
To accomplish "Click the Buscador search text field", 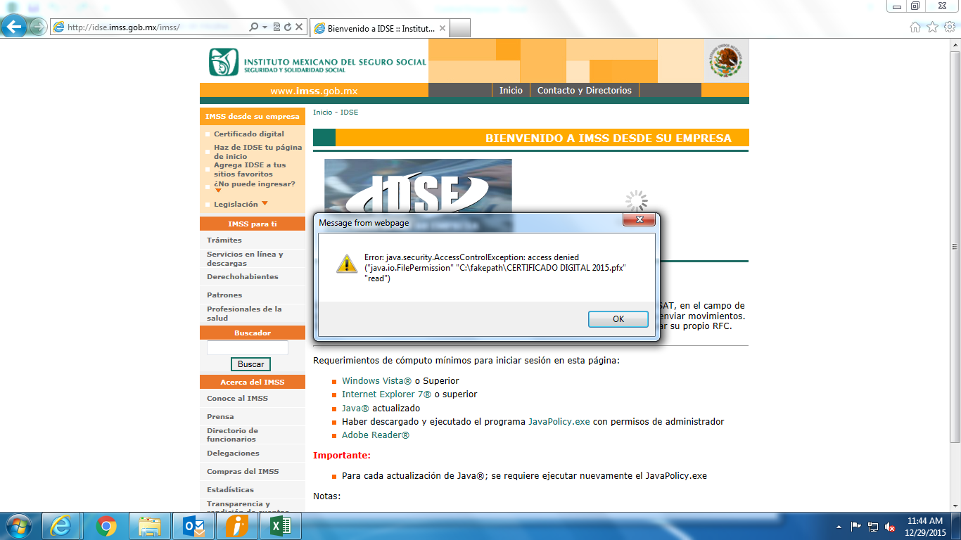I will (248, 347).
